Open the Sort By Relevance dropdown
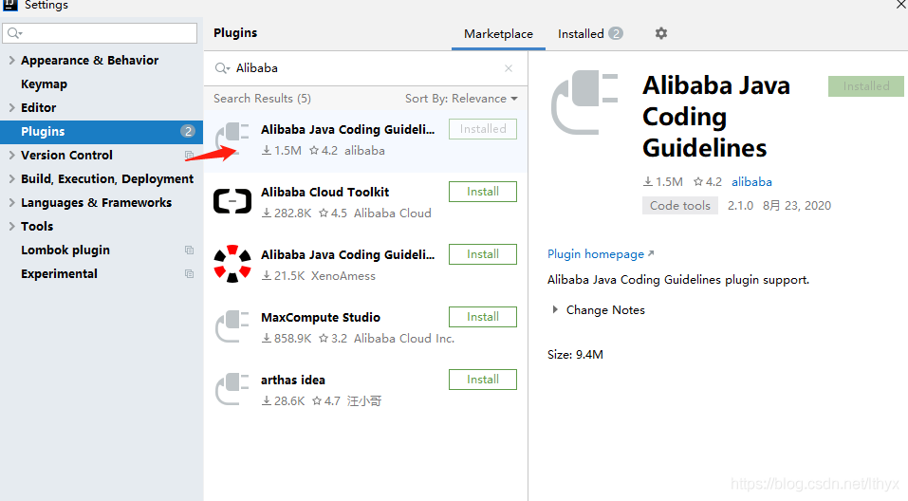Image resolution: width=908 pixels, height=501 pixels. click(461, 99)
